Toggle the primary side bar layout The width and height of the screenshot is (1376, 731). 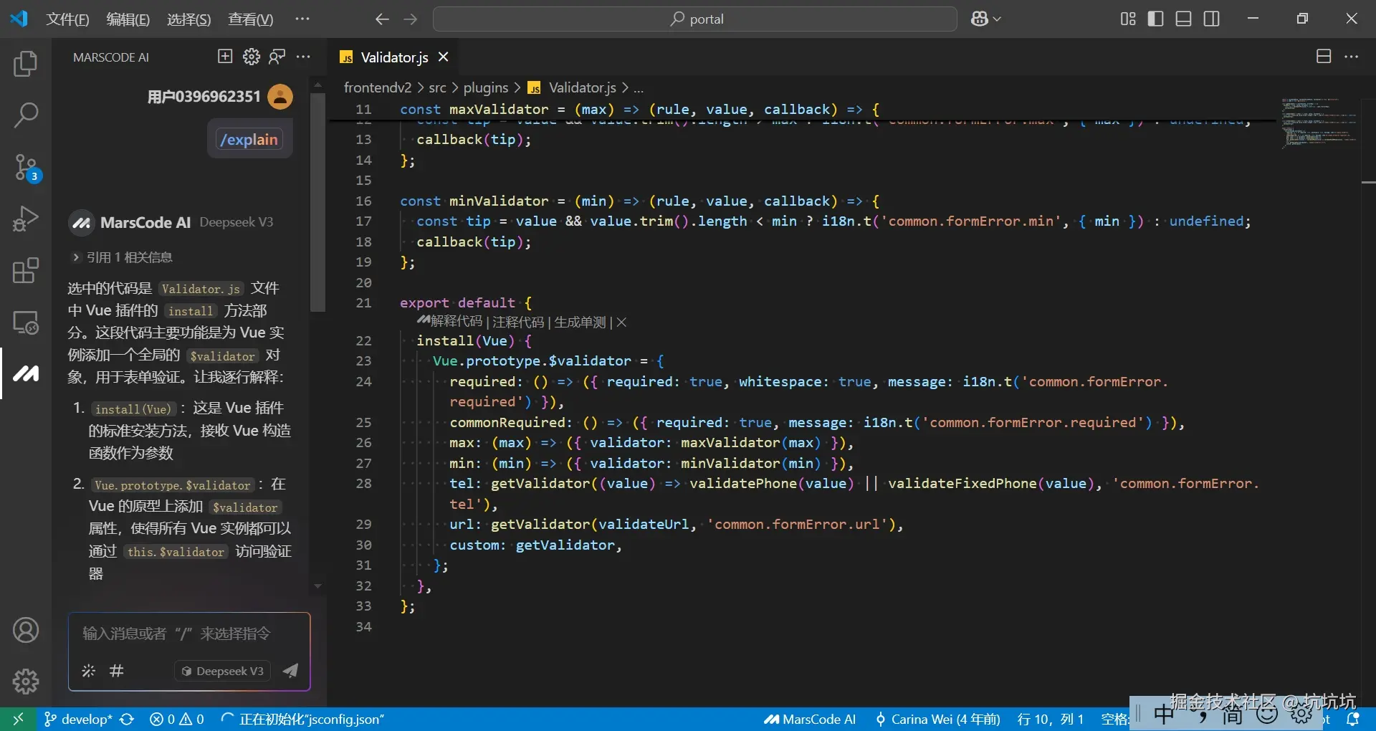(1155, 19)
